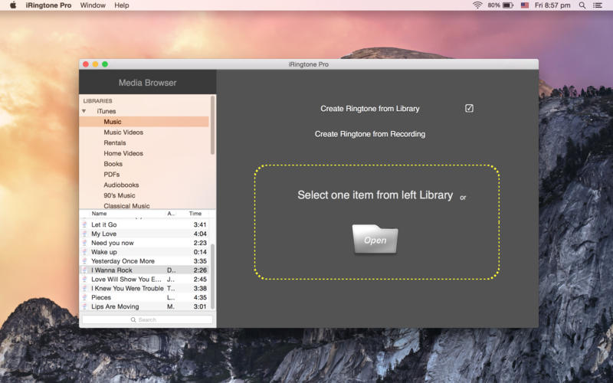Click the audio file icon beside Let it Go
The image size is (613, 383).
coord(84,224)
